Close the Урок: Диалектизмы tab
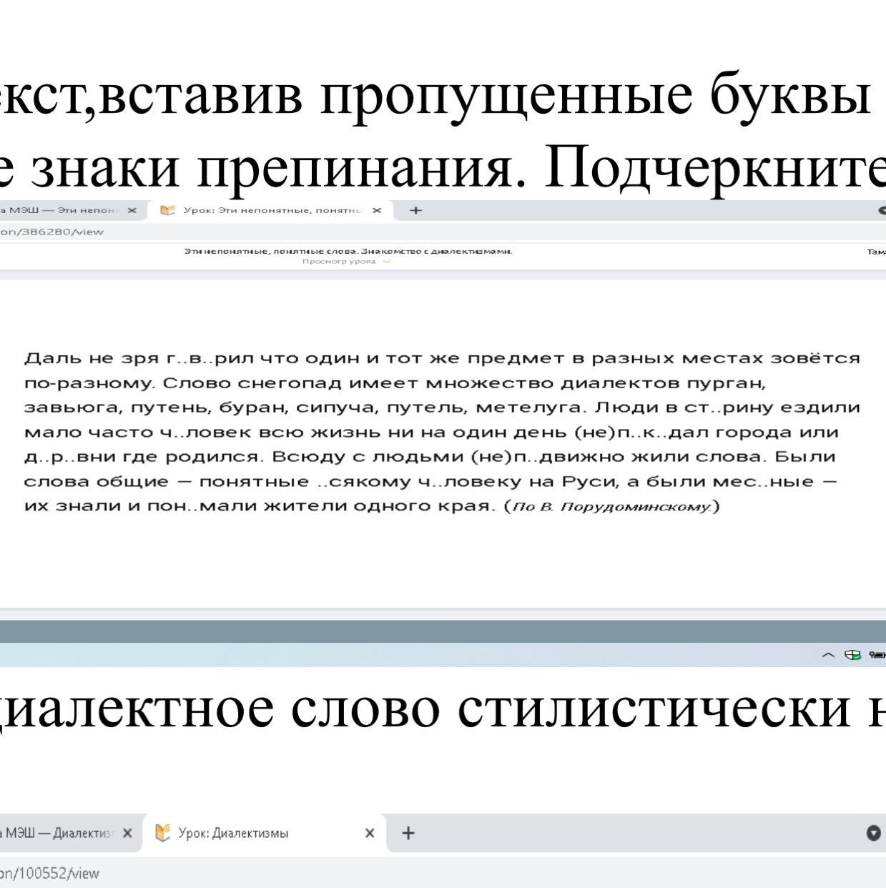The image size is (886, 888). pyautogui.click(x=370, y=833)
